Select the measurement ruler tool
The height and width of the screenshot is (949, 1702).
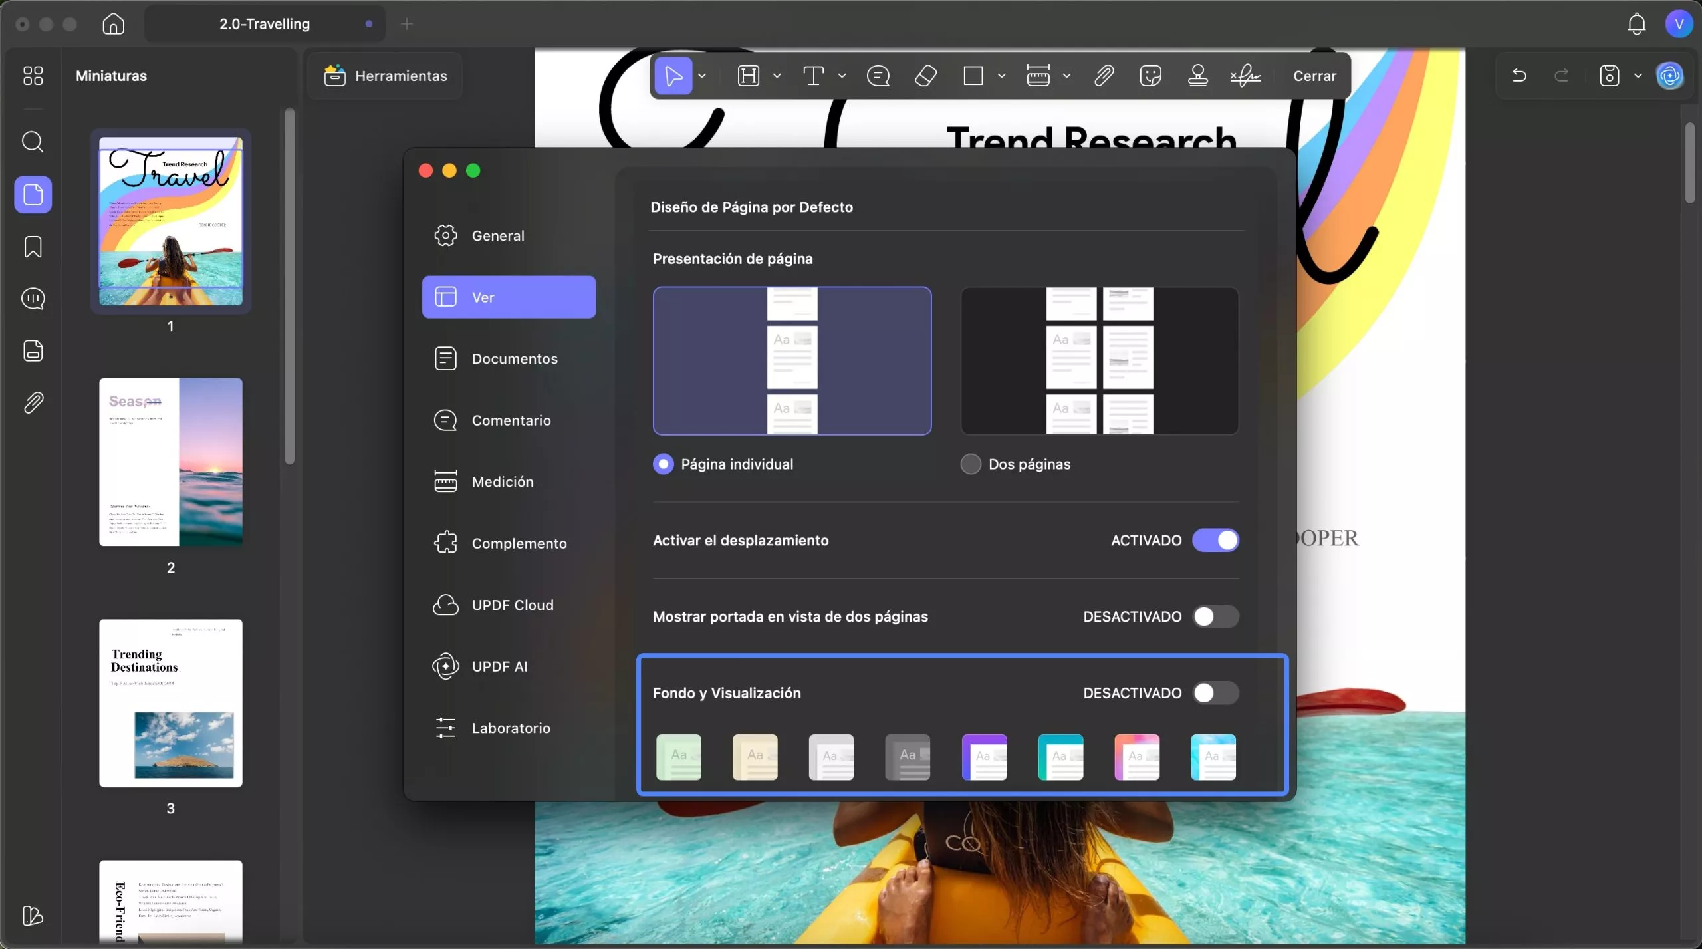pyautogui.click(x=1038, y=76)
